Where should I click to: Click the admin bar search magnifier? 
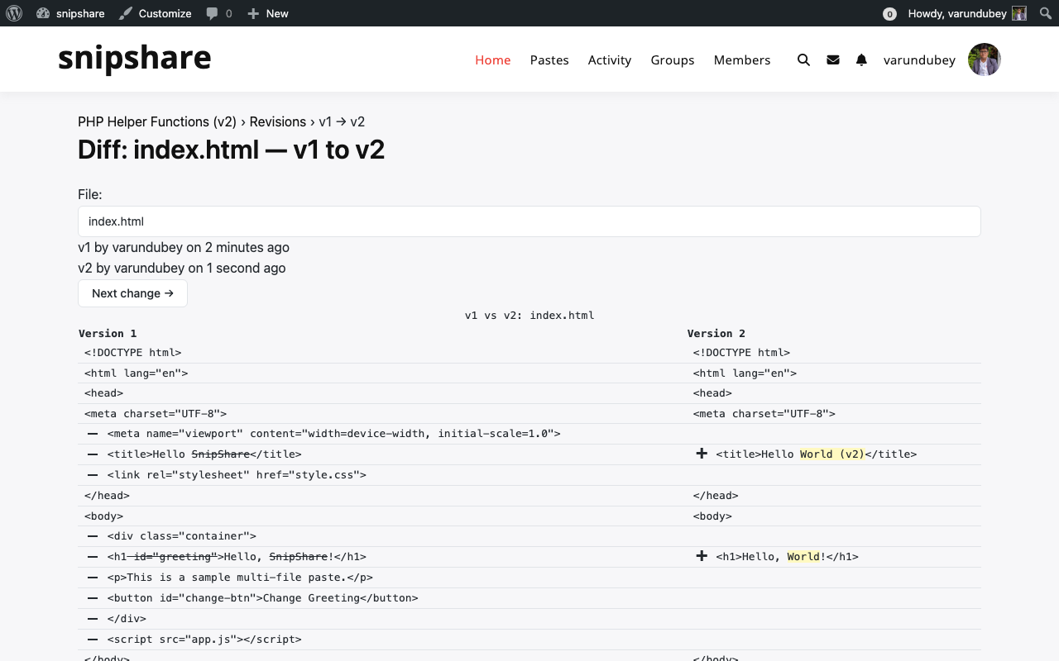coord(1045,13)
